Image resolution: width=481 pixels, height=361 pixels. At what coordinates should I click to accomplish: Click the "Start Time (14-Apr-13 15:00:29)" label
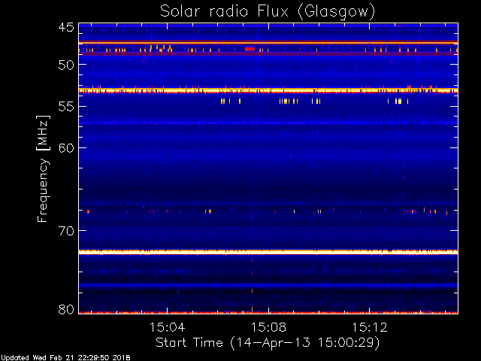(x=268, y=343)
